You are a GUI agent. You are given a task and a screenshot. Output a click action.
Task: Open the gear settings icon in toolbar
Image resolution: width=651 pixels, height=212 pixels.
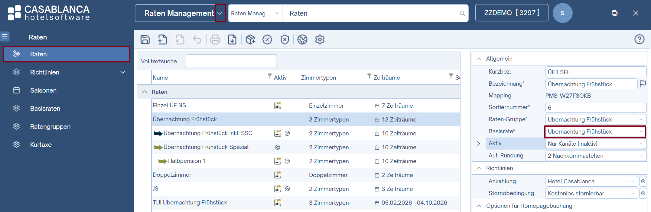pyautogui.click(x=320, y=40)
